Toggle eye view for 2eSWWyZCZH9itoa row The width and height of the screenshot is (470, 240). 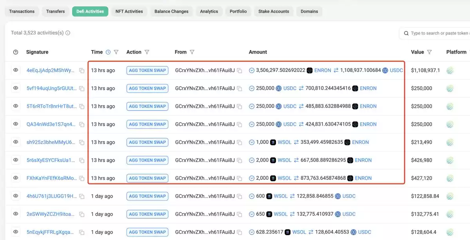pos(16,214)
